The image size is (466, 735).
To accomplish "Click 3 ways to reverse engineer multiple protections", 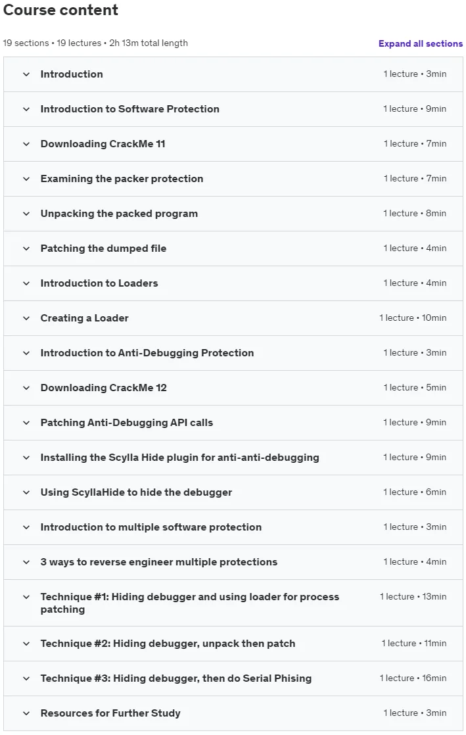I will pos(159,561).
